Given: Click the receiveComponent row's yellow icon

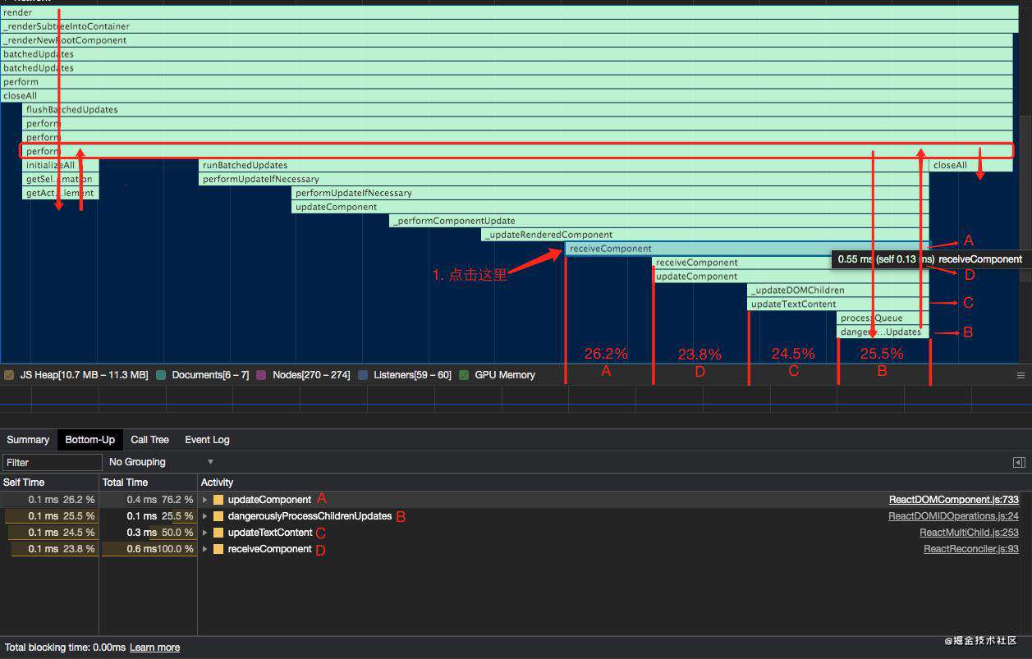Looking at the screenshot, I should tap(218, 549).
